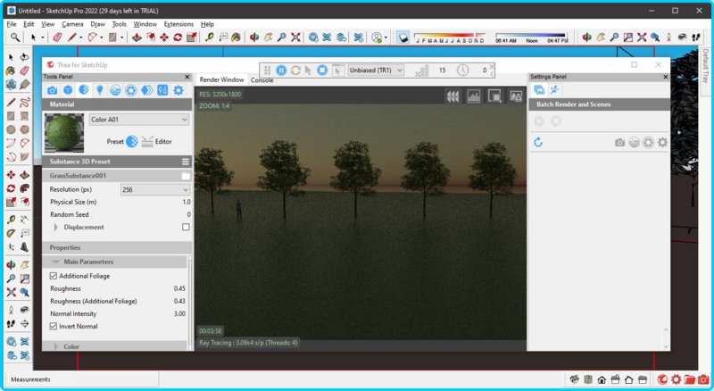Enable the Displacement checkbox
This screenshot has height=391, width=714.
pyautogui.click(x=186, y=227)
